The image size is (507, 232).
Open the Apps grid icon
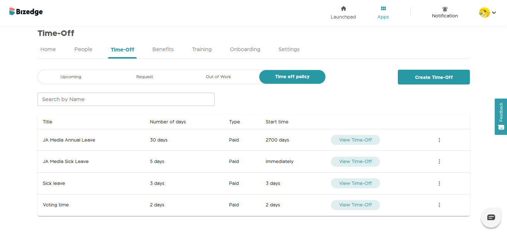tap(383, 9)
